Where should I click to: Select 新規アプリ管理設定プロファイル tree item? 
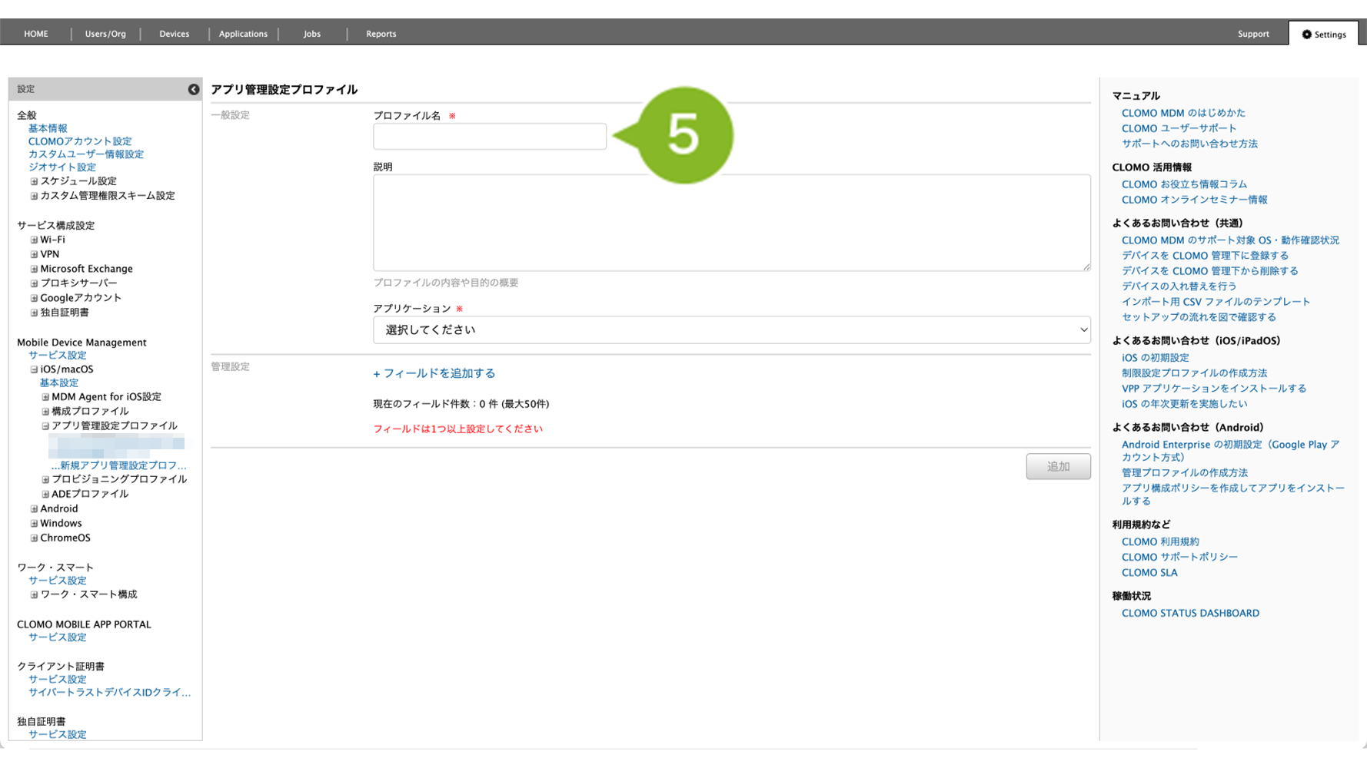click(x=119, y=465)
